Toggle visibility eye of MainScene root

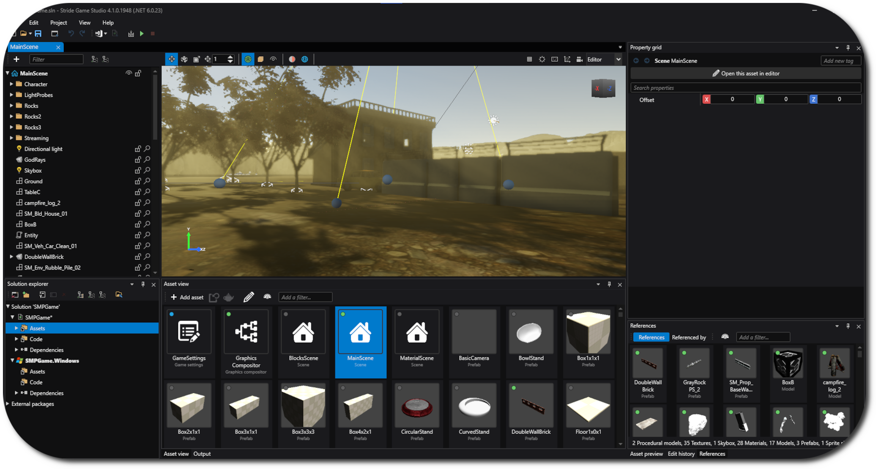129,73
